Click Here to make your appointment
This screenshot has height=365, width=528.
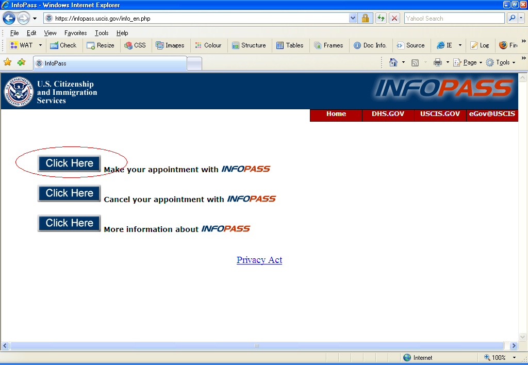(70, 163)
